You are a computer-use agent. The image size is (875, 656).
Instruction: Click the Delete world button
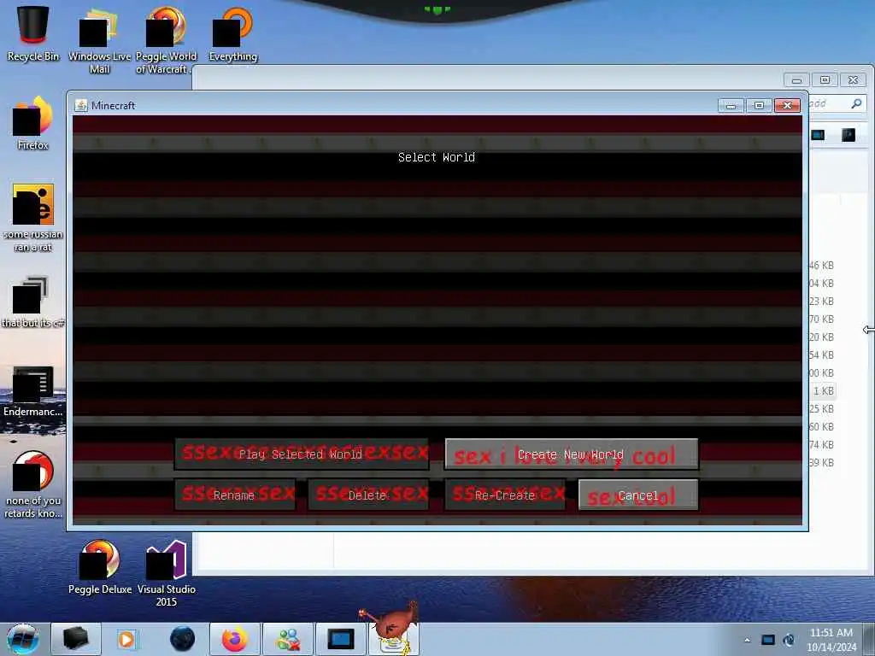[x=368, y=495]
